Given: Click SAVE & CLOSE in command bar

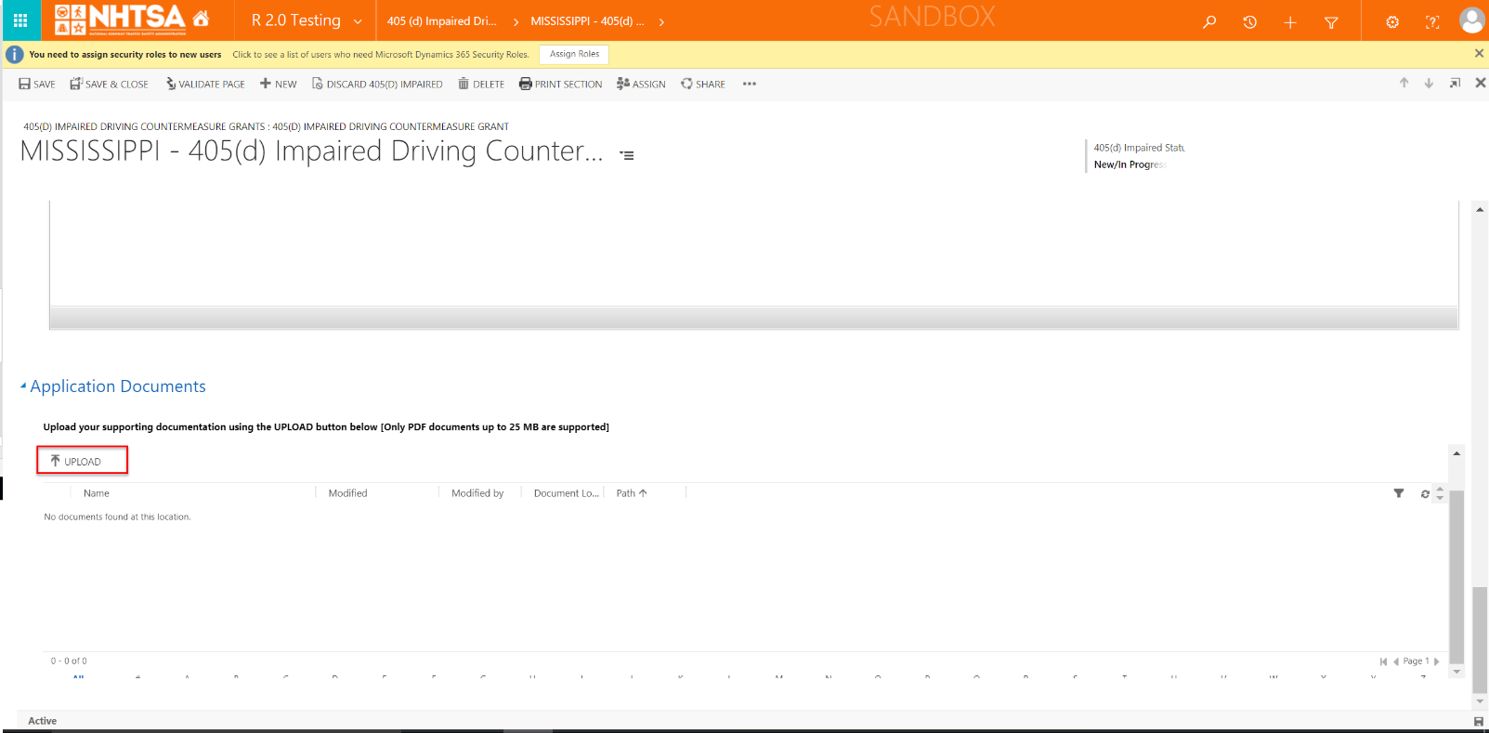Looking at the screenshot, I should 109,84.
